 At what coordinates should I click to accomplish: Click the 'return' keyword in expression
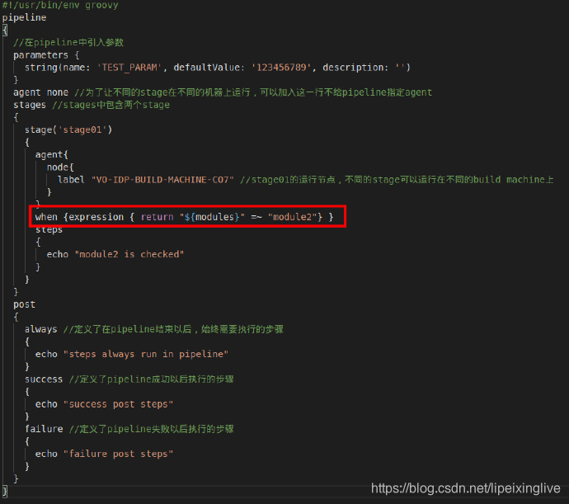tap(158, 217)
